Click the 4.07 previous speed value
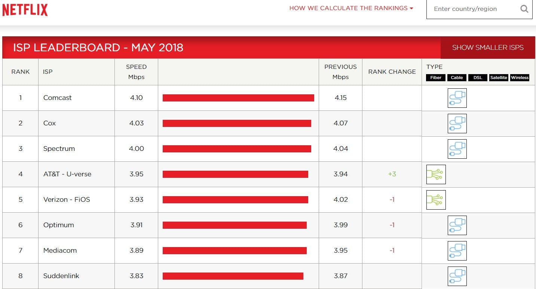Viewport: 536px width, 289px height. click(x=340, y=123)
